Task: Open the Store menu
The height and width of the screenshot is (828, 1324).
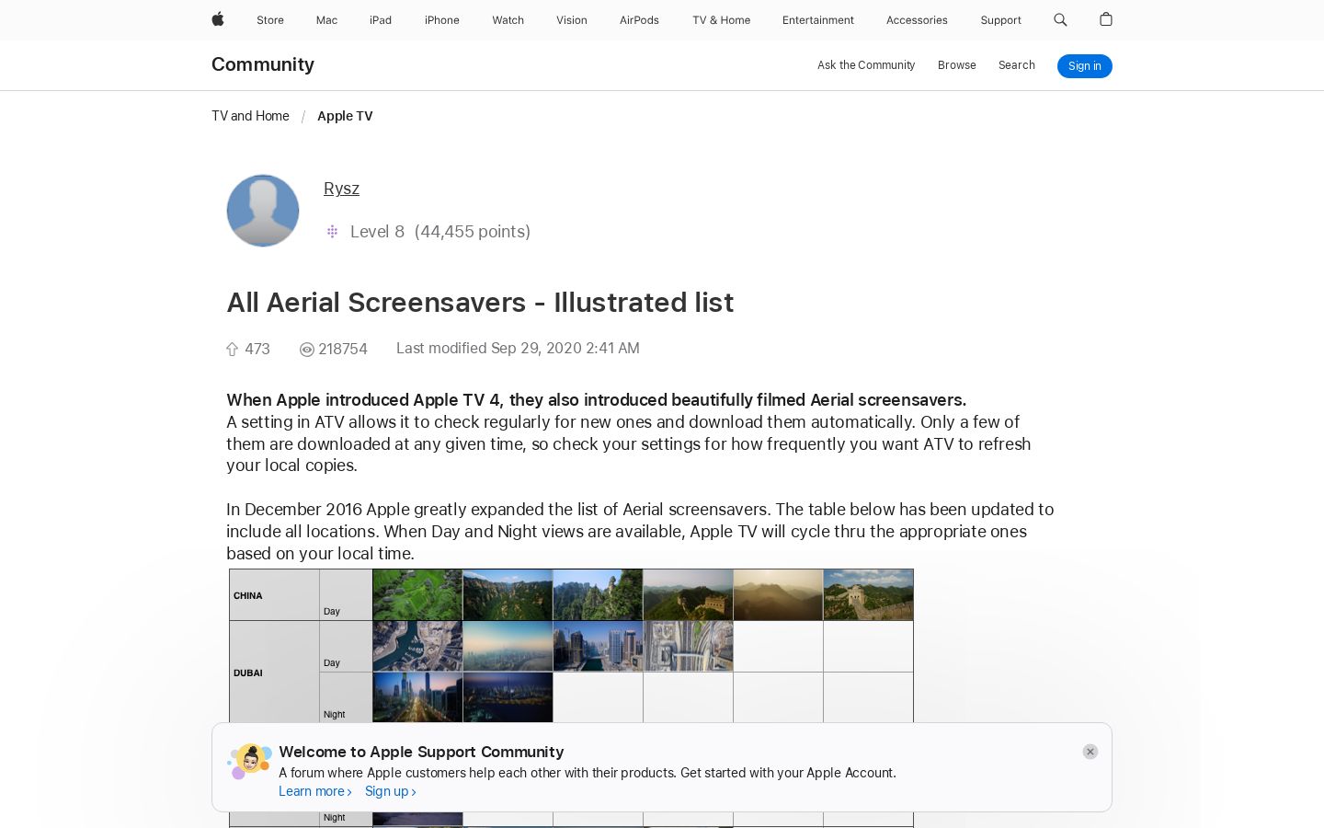Action: coord(270,20)
